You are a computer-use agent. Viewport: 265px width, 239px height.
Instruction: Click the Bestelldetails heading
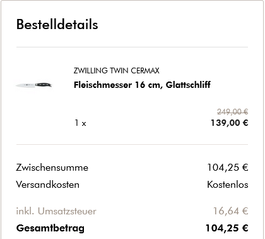pyautogui.click(x=57, y=25)
